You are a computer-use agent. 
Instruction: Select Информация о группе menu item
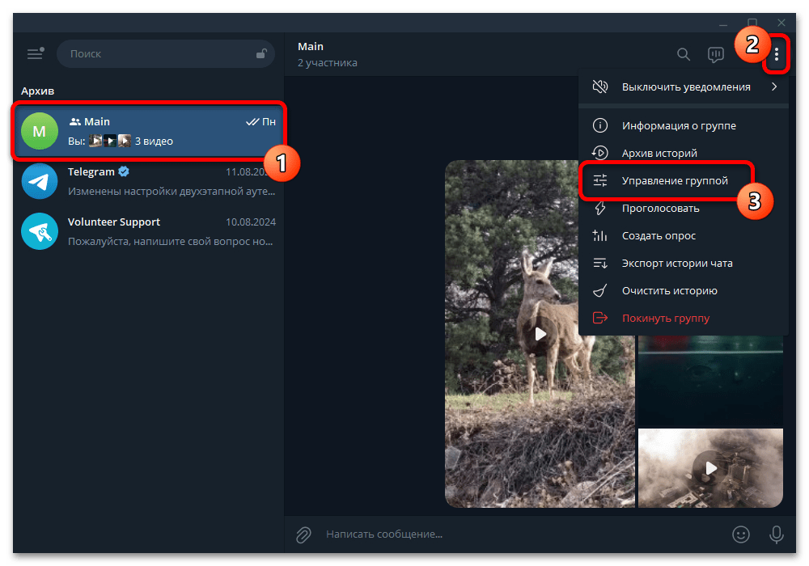678,125
